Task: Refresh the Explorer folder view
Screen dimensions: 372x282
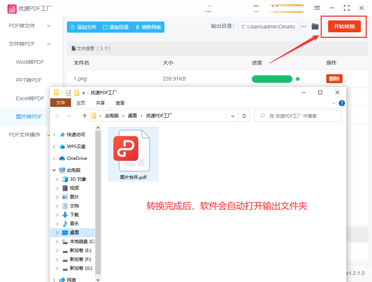Action: pyautogui.click(x=244, y=116)
